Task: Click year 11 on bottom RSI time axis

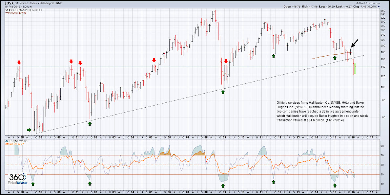Action: click(261, 192)
